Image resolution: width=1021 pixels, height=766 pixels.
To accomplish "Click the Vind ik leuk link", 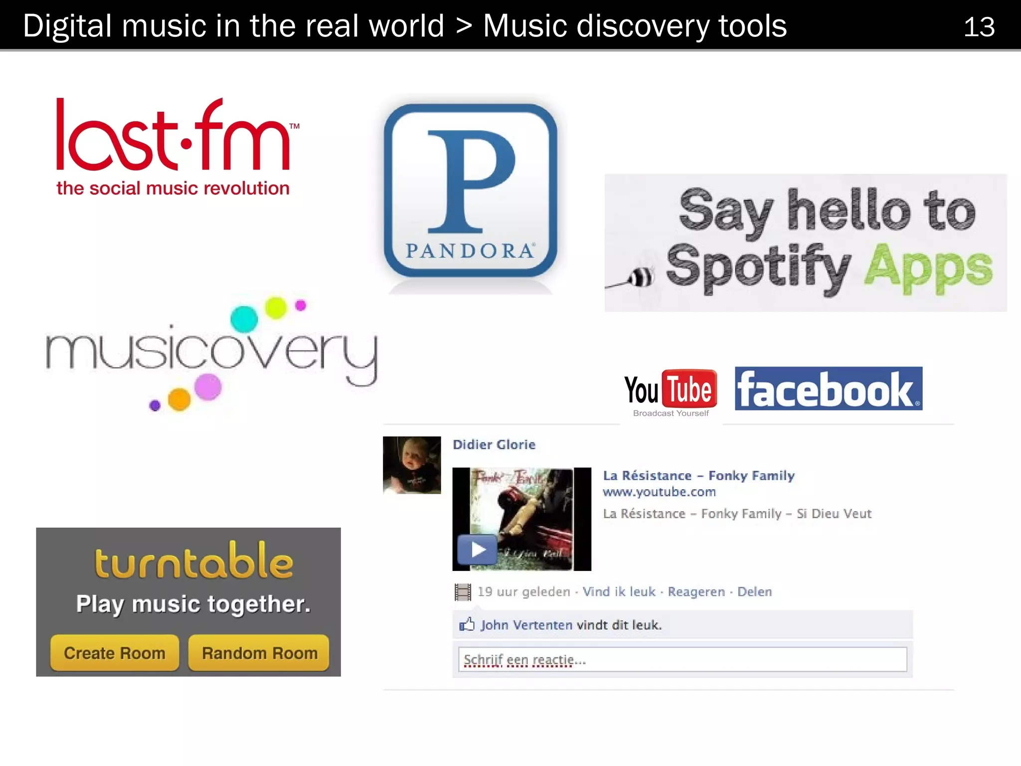I will click(x=619, y=591).
